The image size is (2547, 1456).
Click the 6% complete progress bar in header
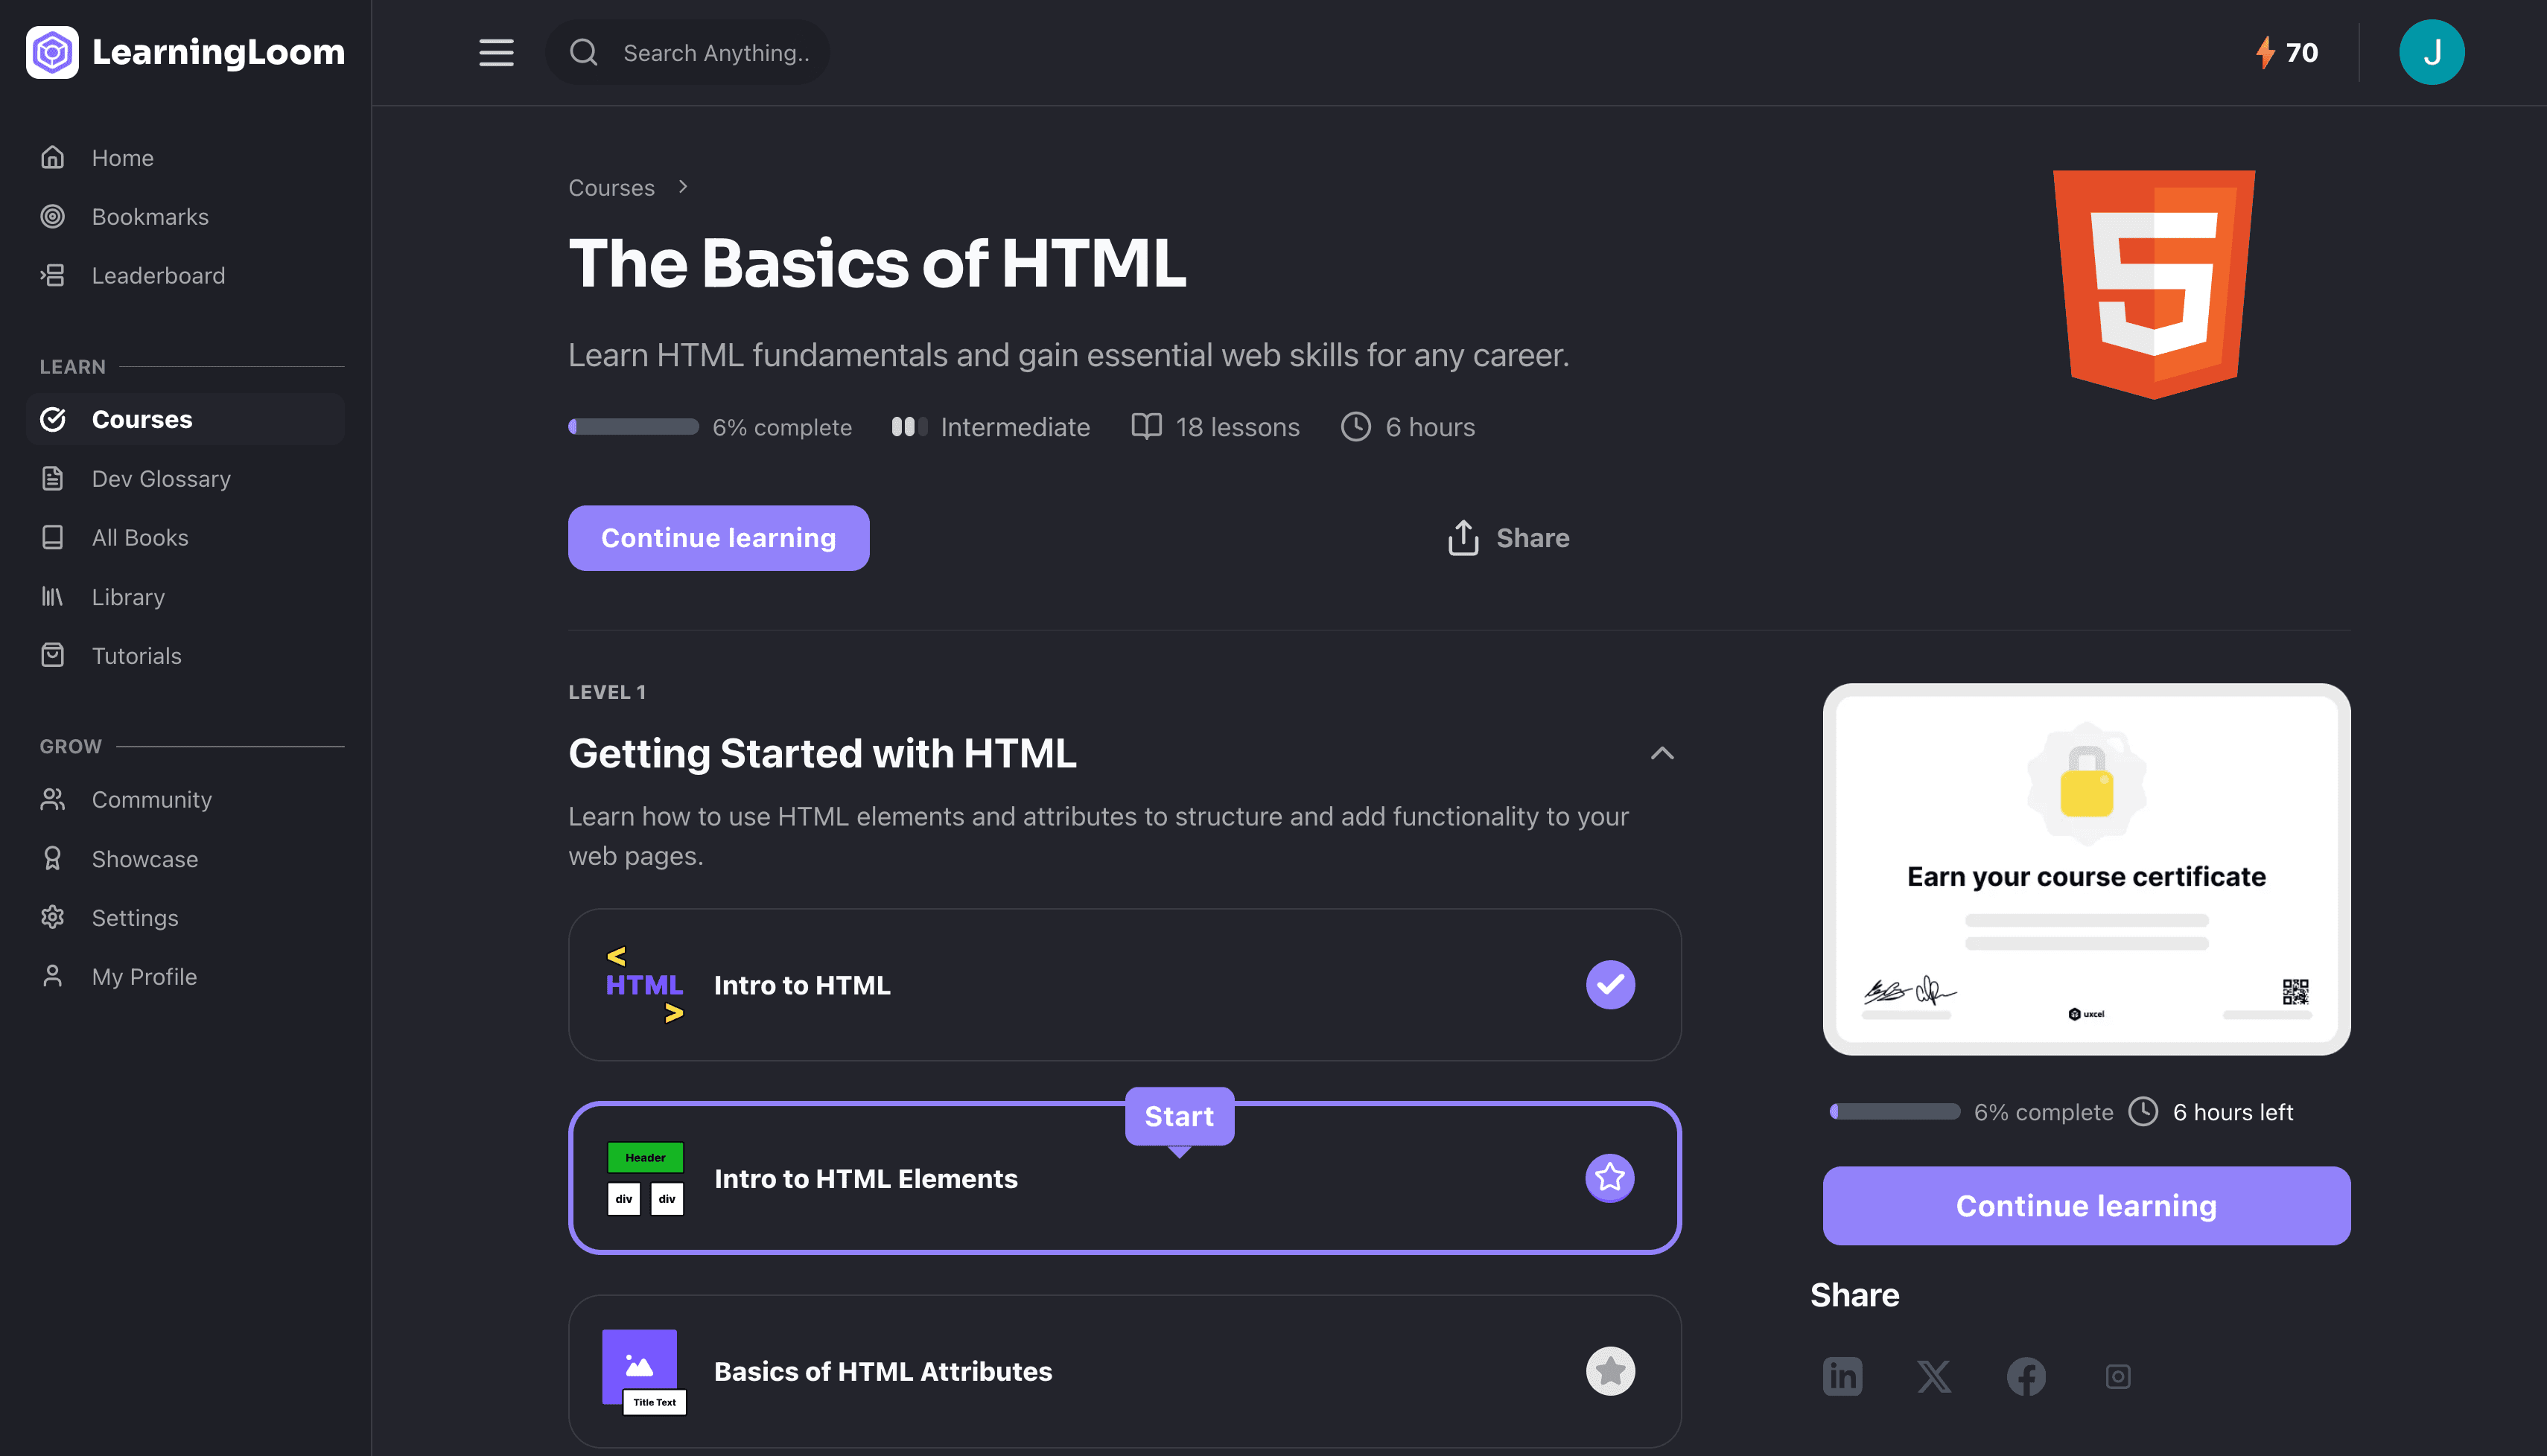633,427
